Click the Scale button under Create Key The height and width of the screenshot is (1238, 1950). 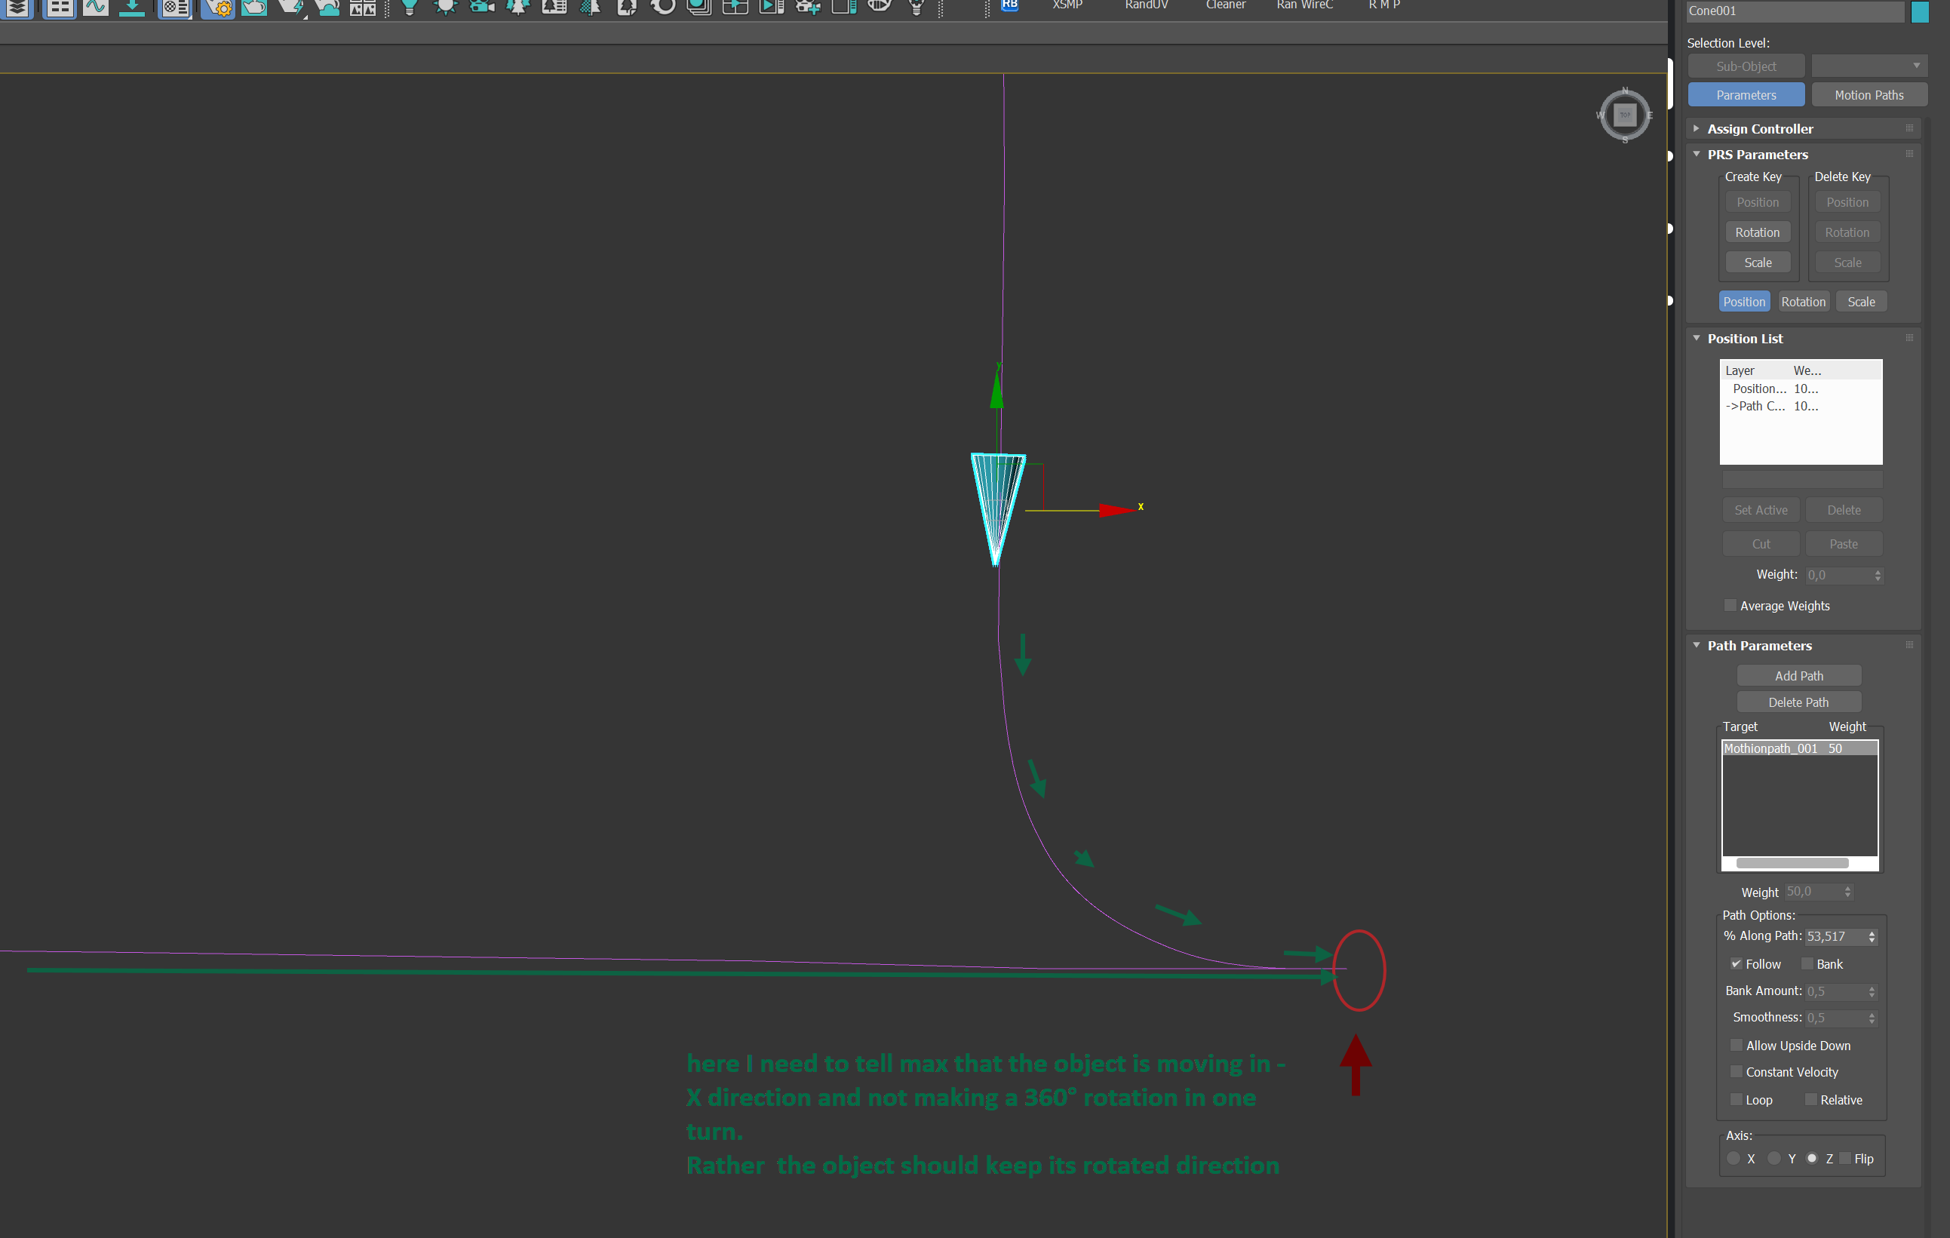pyautogui.click(x=1757, y=262)
